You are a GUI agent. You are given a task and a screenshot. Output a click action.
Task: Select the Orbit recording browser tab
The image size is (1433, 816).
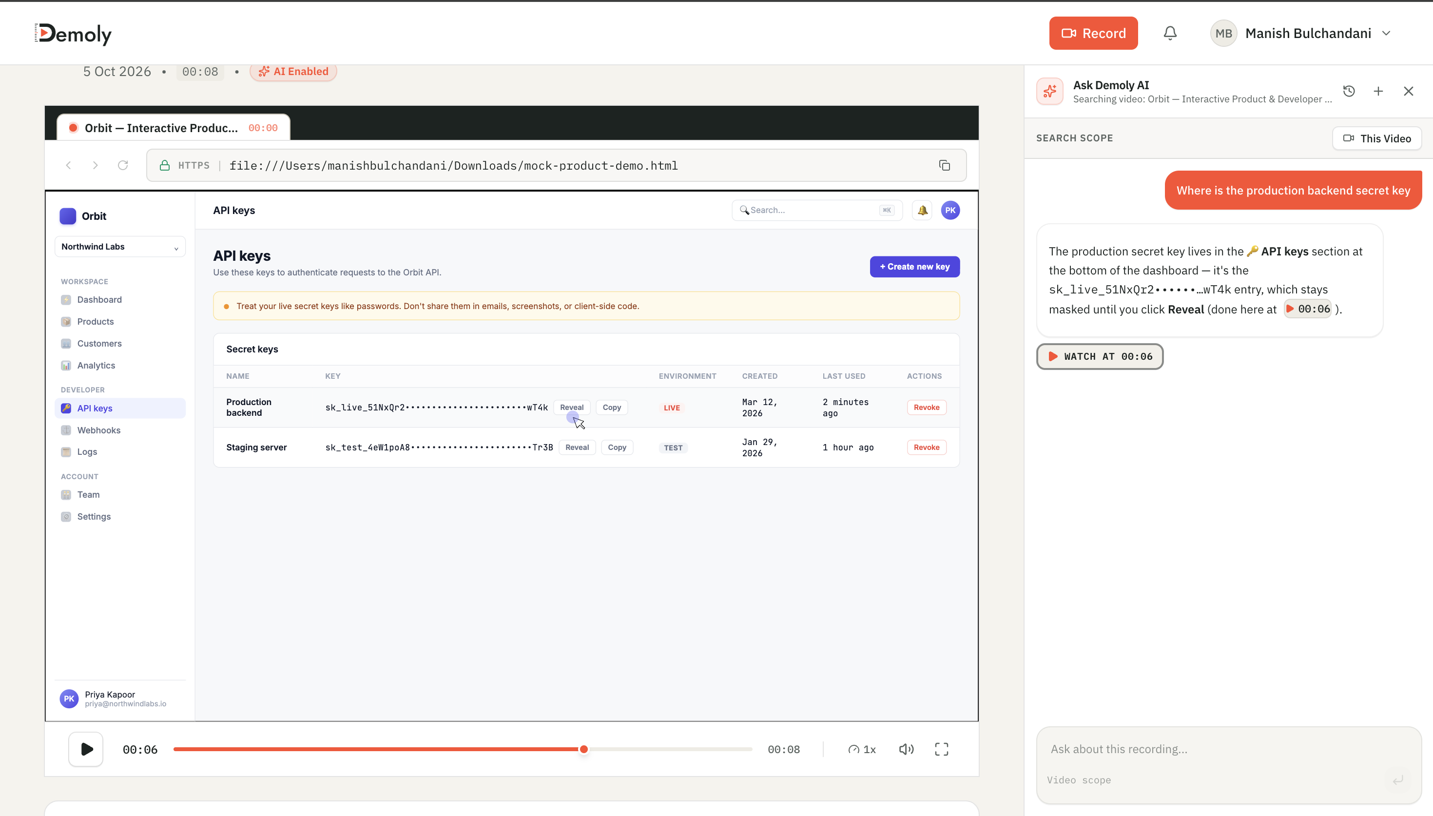(174, 128)
